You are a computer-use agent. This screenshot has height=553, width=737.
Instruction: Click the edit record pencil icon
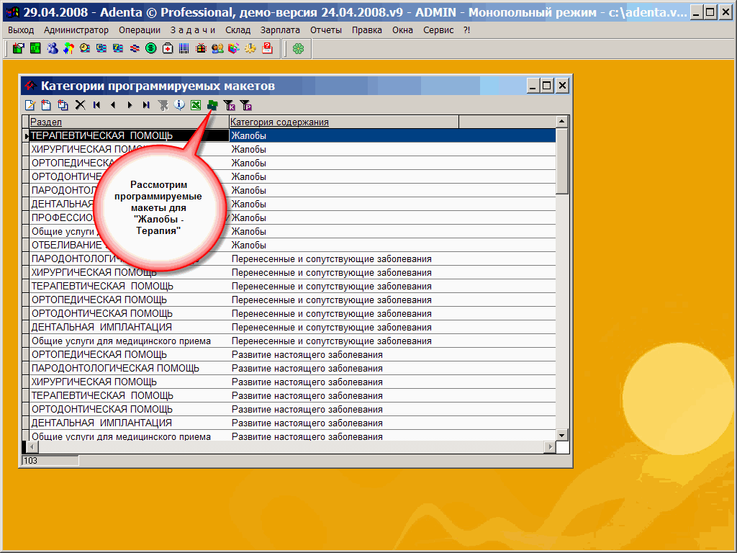click(x=30, y=105)
